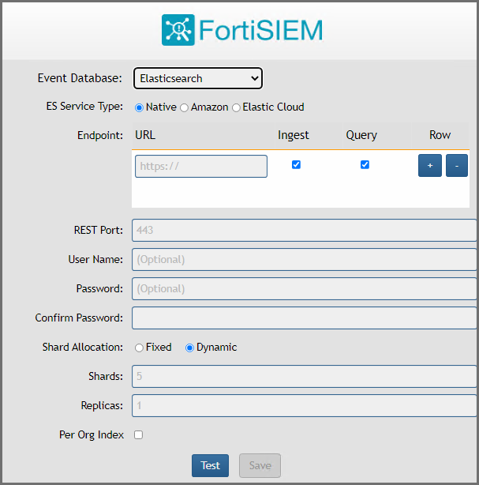
Task: Focus the REST Port field
Action: (304, 230)
